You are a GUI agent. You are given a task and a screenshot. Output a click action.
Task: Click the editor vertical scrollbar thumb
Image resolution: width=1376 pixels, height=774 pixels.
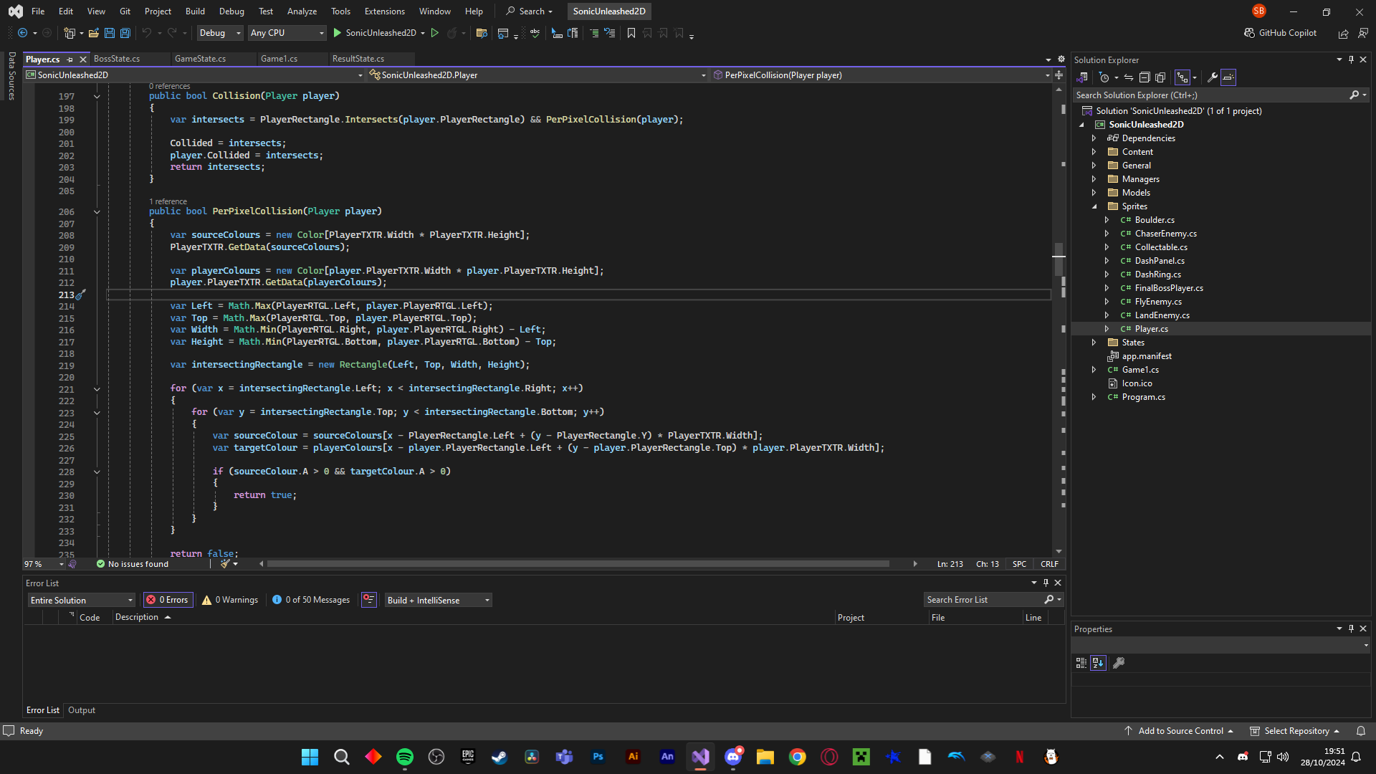[x=1059, y=259]
